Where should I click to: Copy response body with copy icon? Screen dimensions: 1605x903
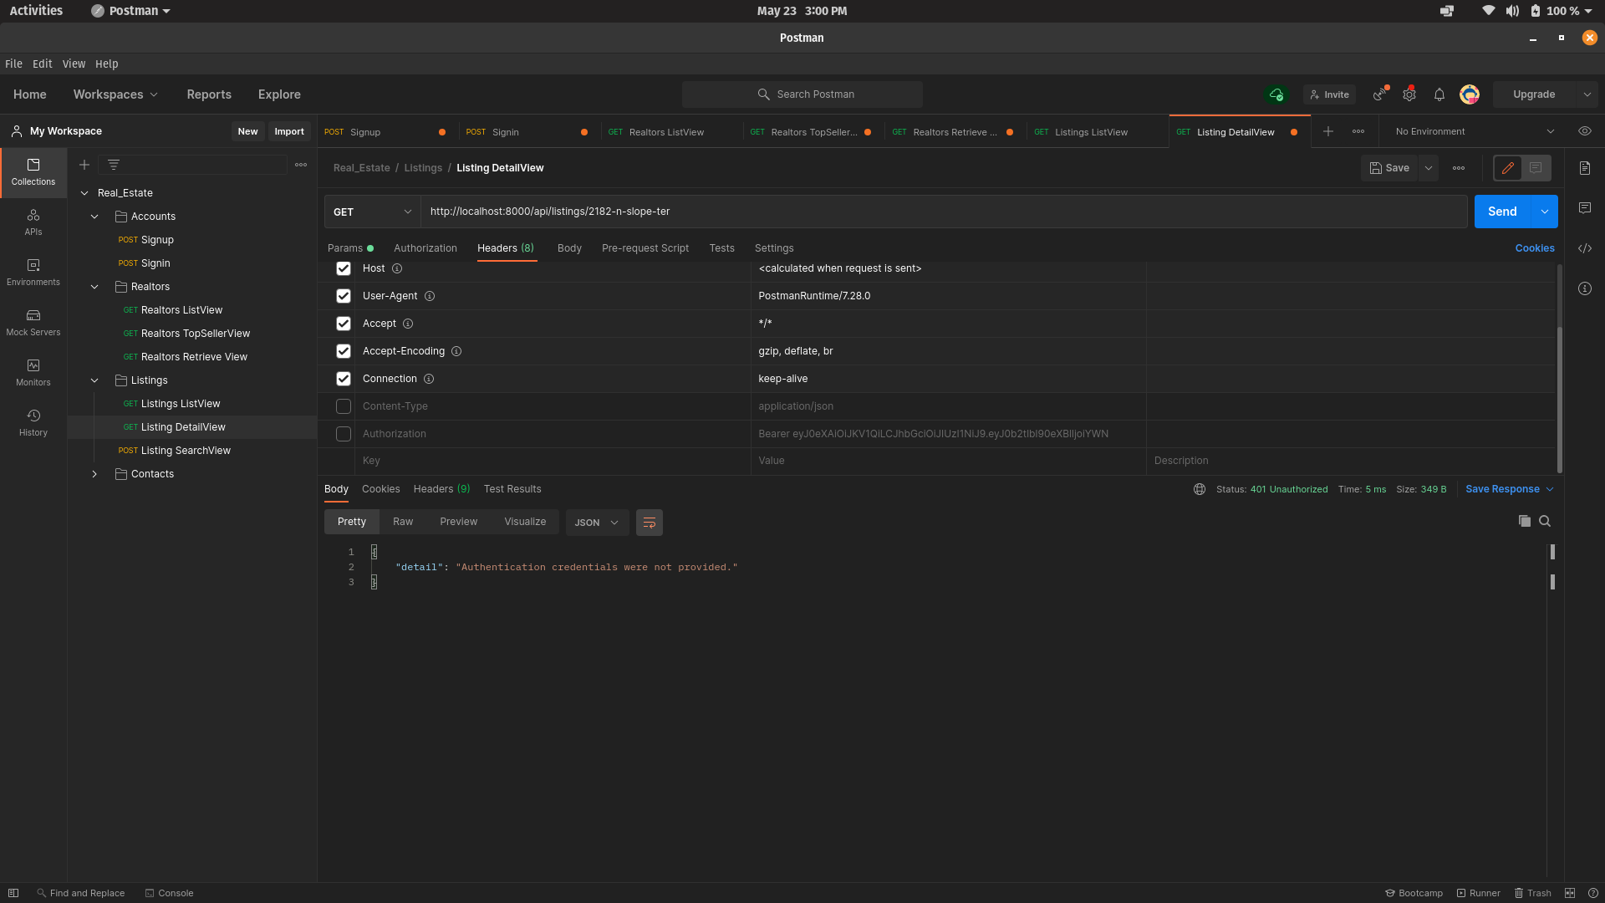click(x=1524, y=521)
